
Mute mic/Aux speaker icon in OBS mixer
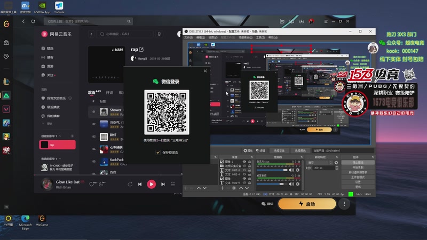(291, 170)
